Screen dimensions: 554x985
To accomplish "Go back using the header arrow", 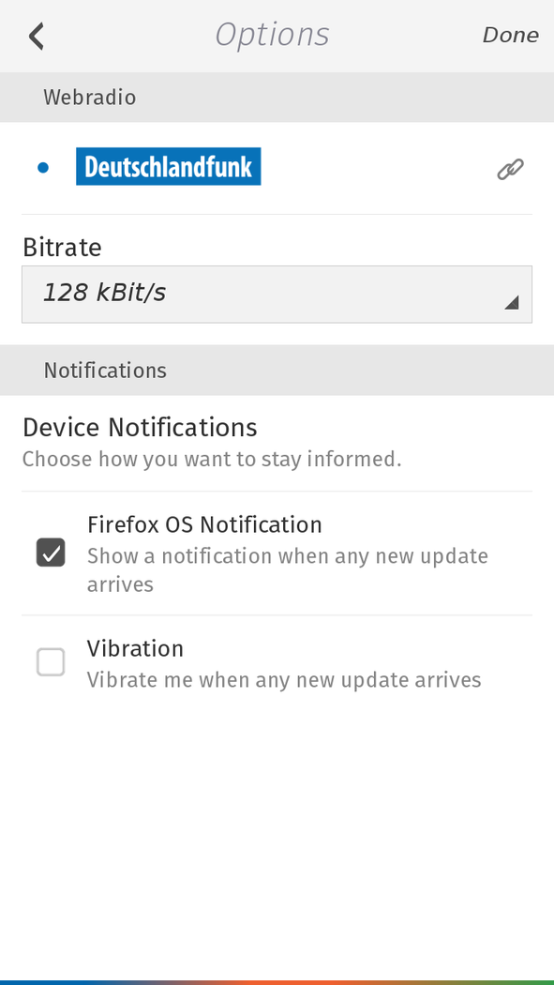I will tap(37, 36).
